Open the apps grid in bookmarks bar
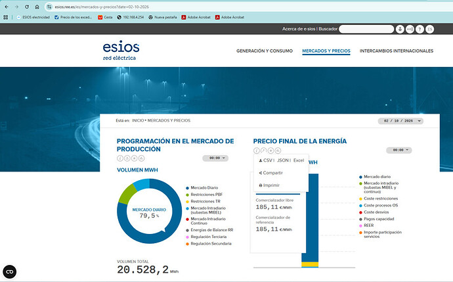This screenshot has width=453, height=282. point(5,17)
